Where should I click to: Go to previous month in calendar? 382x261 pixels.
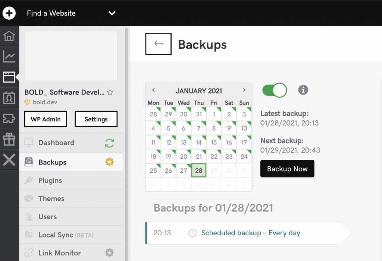(153, 90)
